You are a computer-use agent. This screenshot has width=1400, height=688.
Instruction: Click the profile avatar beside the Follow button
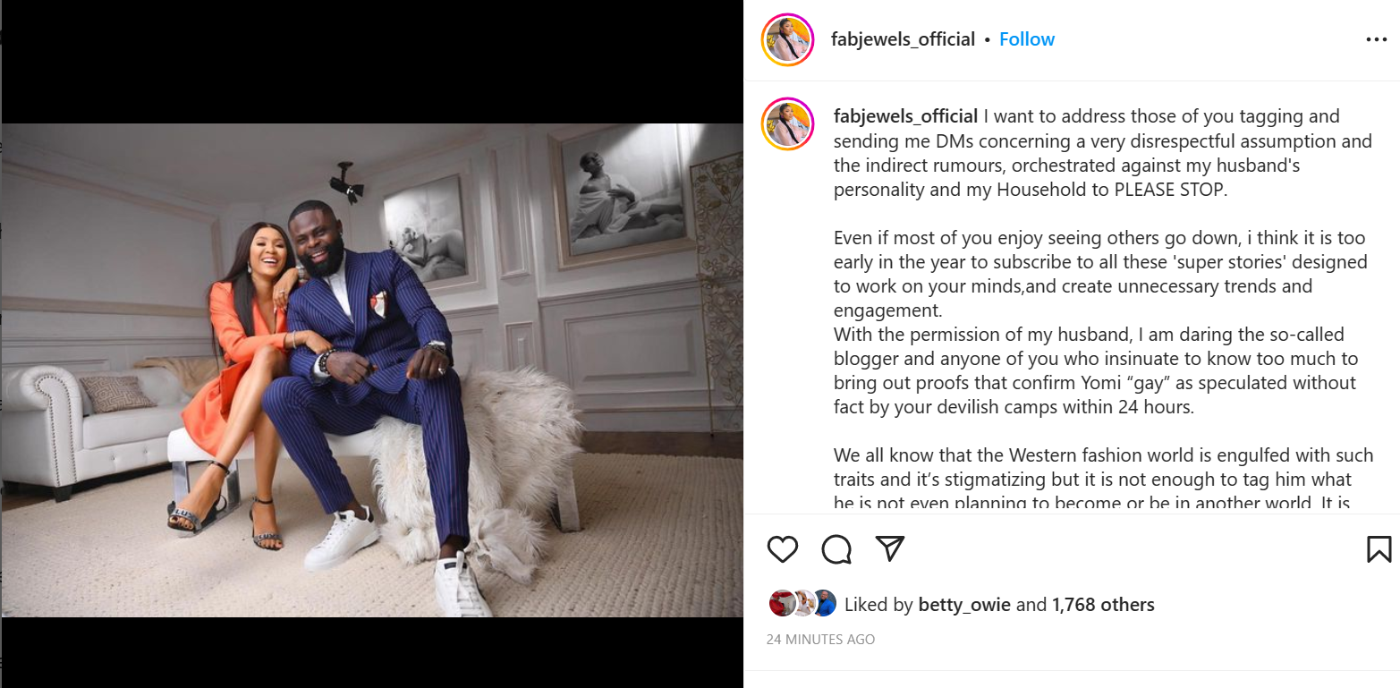point(787,40)
